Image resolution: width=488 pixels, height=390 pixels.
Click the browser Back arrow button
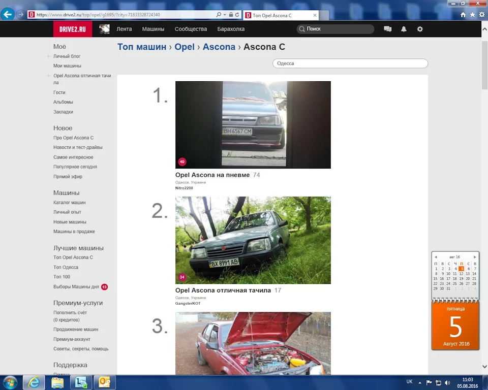click(8, 14)
